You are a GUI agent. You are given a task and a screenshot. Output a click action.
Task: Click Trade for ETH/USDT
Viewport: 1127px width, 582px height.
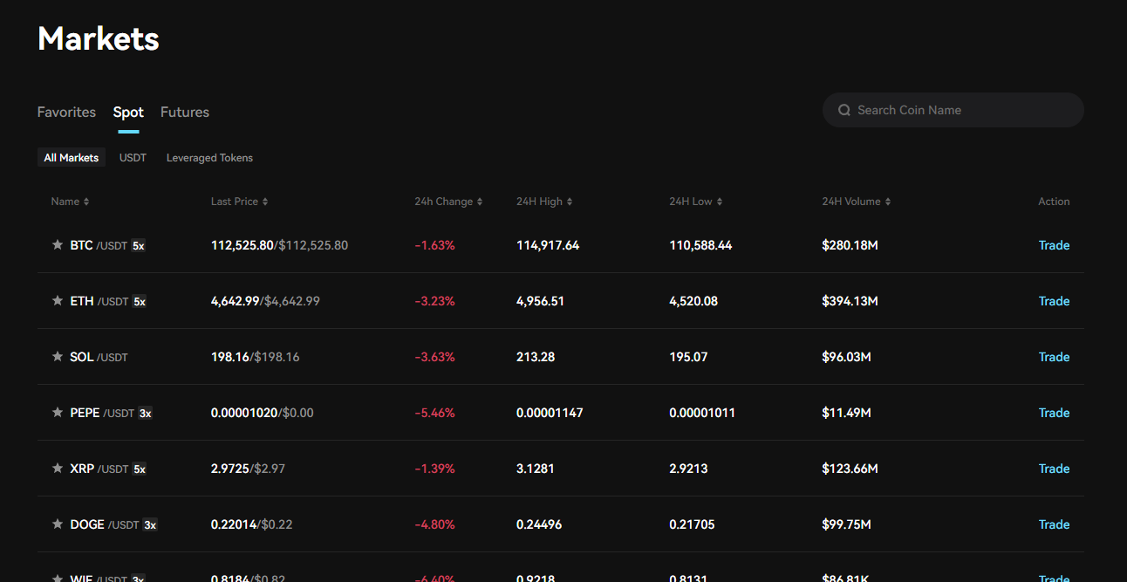click(1054, 301)
